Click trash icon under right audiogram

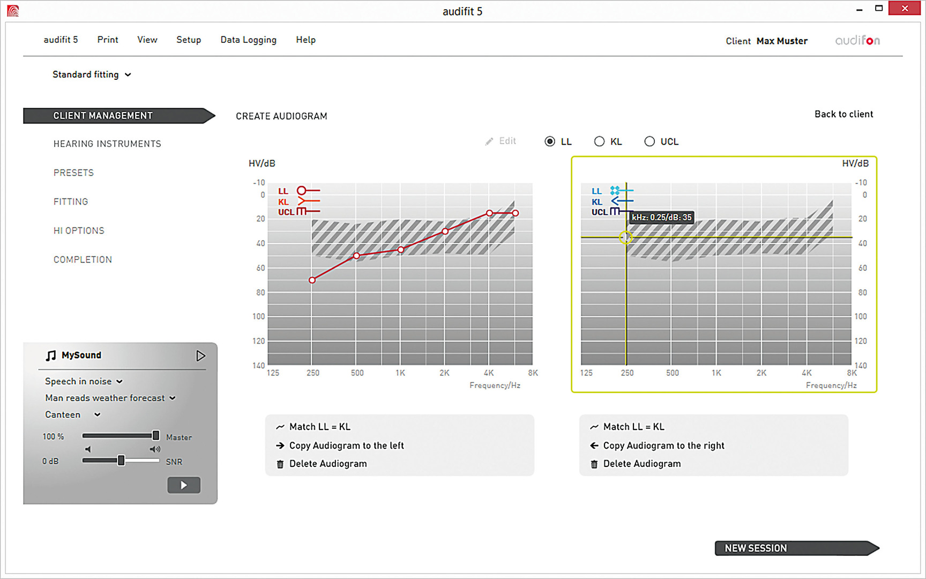tap(594, 464)
